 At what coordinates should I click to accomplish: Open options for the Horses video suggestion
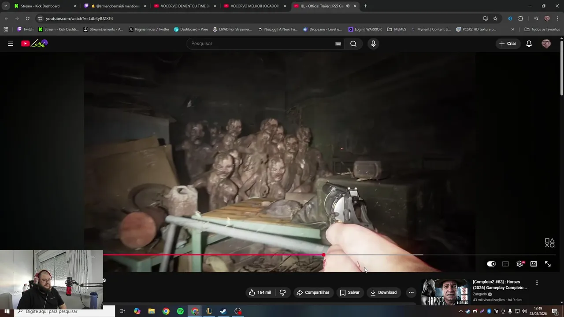[537, 283]
